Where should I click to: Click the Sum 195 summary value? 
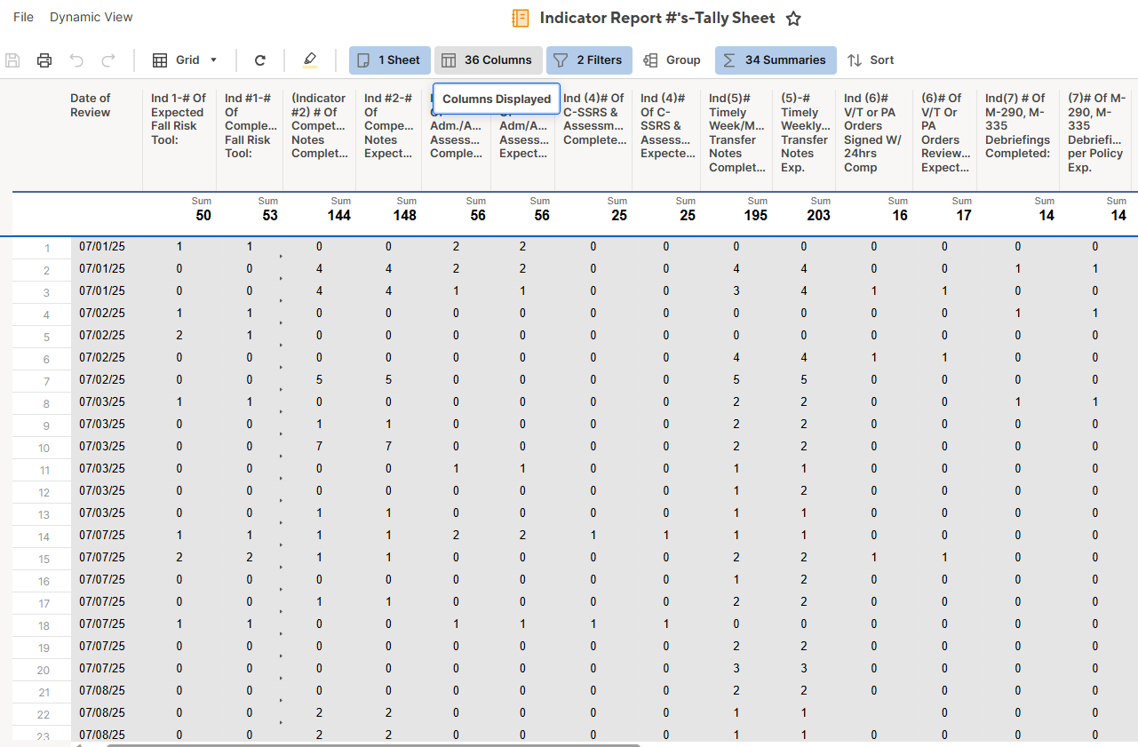[755, 215]
